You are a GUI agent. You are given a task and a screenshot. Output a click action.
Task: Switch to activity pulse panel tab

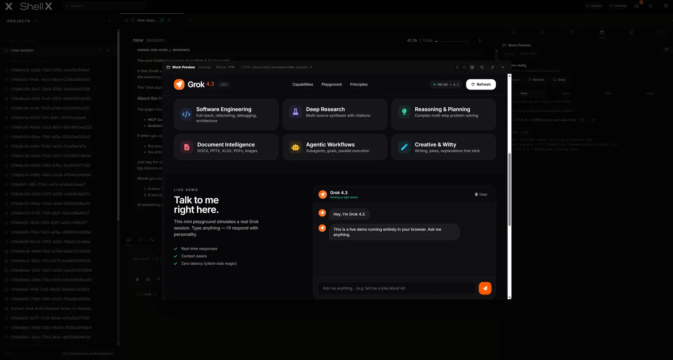(513, 32)
